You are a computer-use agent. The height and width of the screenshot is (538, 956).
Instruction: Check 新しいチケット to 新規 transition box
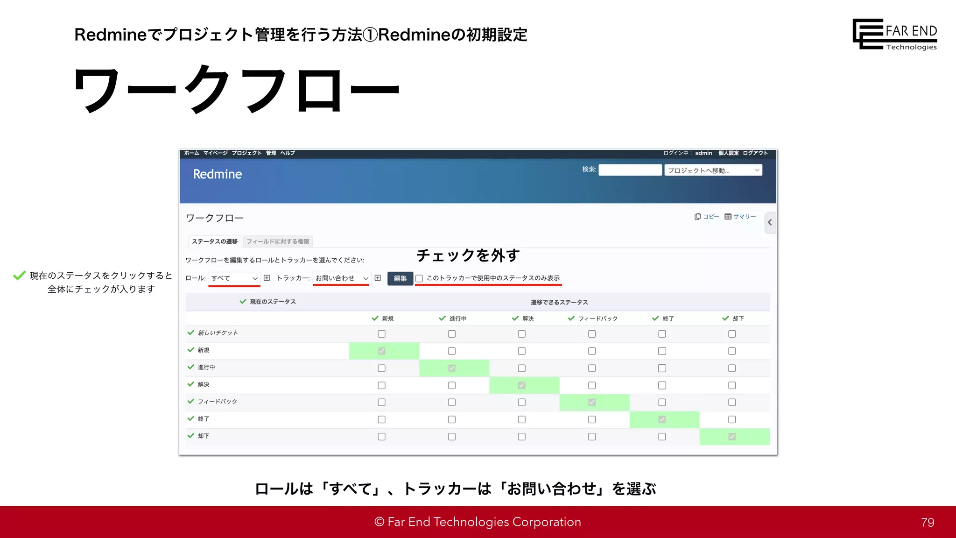coord(382,334)
